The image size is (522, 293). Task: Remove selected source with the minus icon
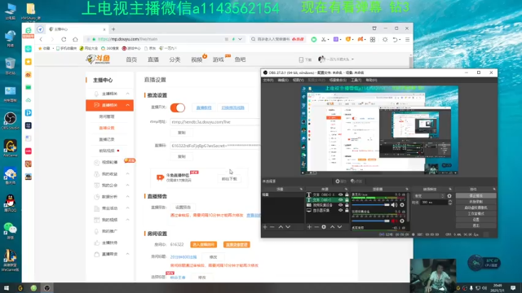[316, 227]
